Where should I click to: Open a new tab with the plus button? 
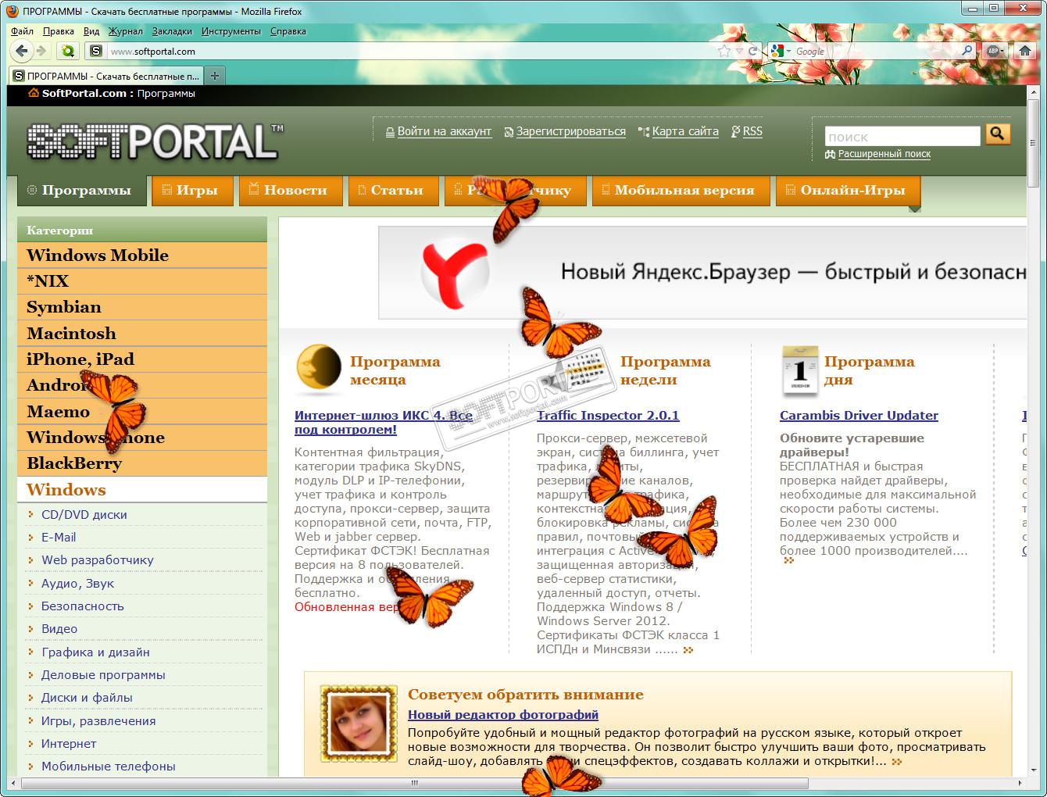214,76
